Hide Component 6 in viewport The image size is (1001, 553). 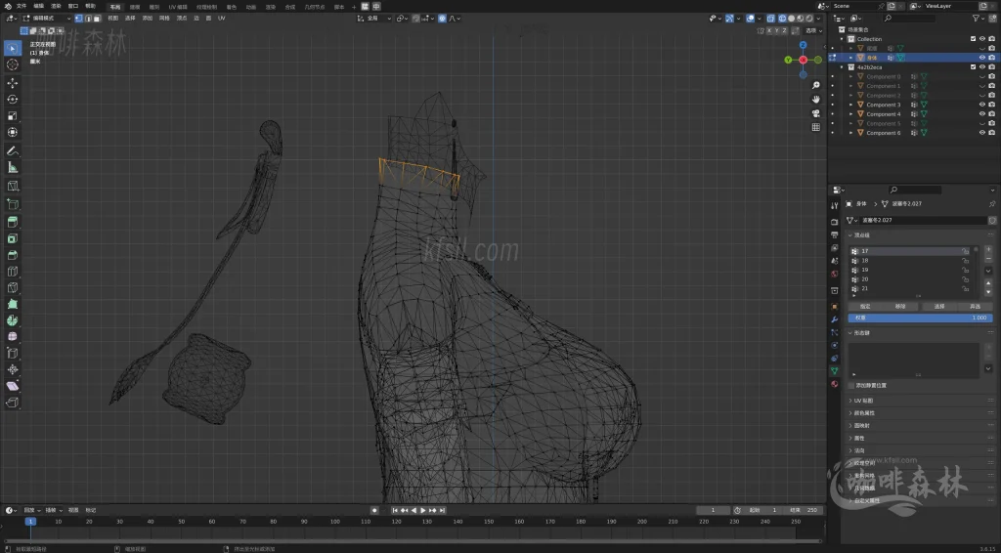(982, 133)
